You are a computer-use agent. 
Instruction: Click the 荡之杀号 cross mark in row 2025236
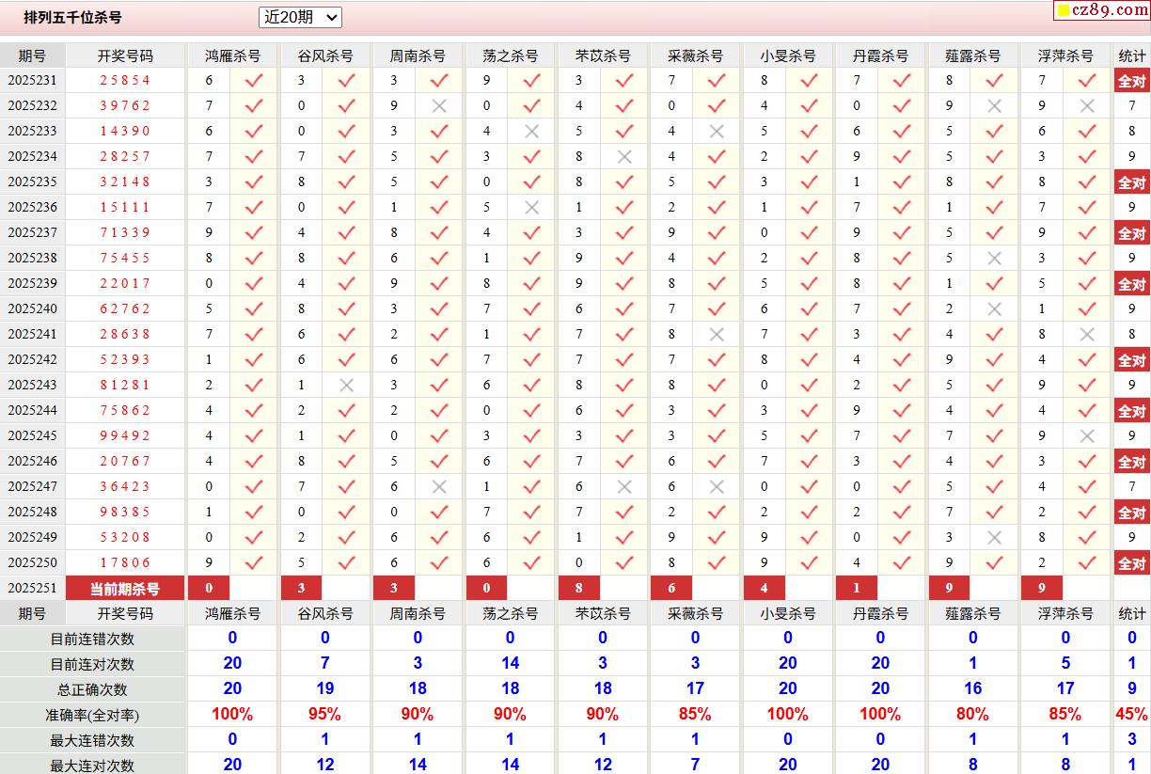coord(531,208)
